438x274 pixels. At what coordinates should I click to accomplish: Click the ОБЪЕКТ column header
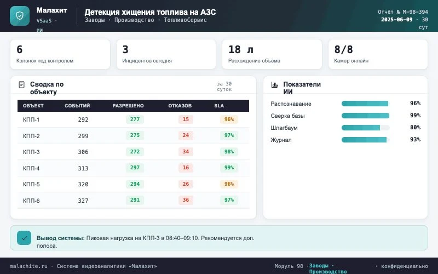(x=33, y=106)
